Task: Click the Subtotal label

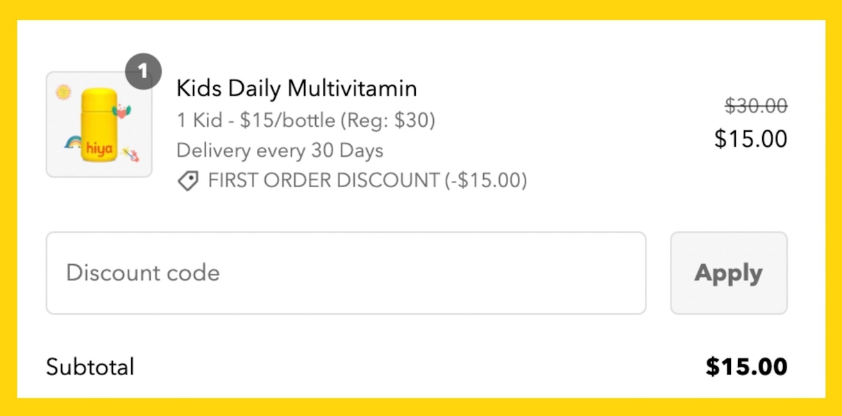Action: tap(90, 367)
